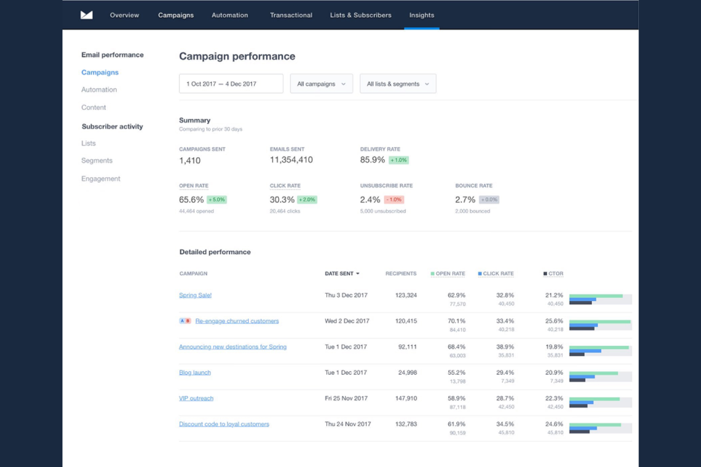Viewport: 701px width, 467px height.
Task: Open the All lists & segments dropdown
Action: coord(397,84)
